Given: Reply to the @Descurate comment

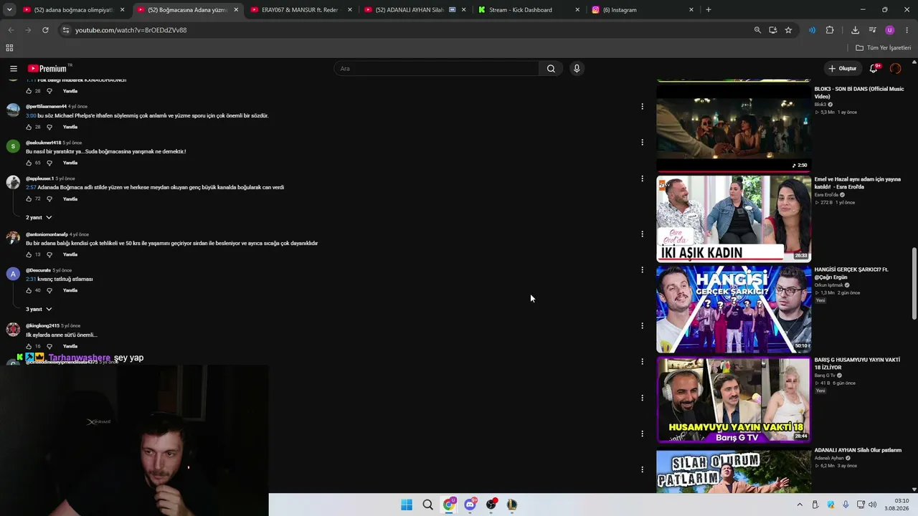Looking at the screenshot, I should coord(70,290).
